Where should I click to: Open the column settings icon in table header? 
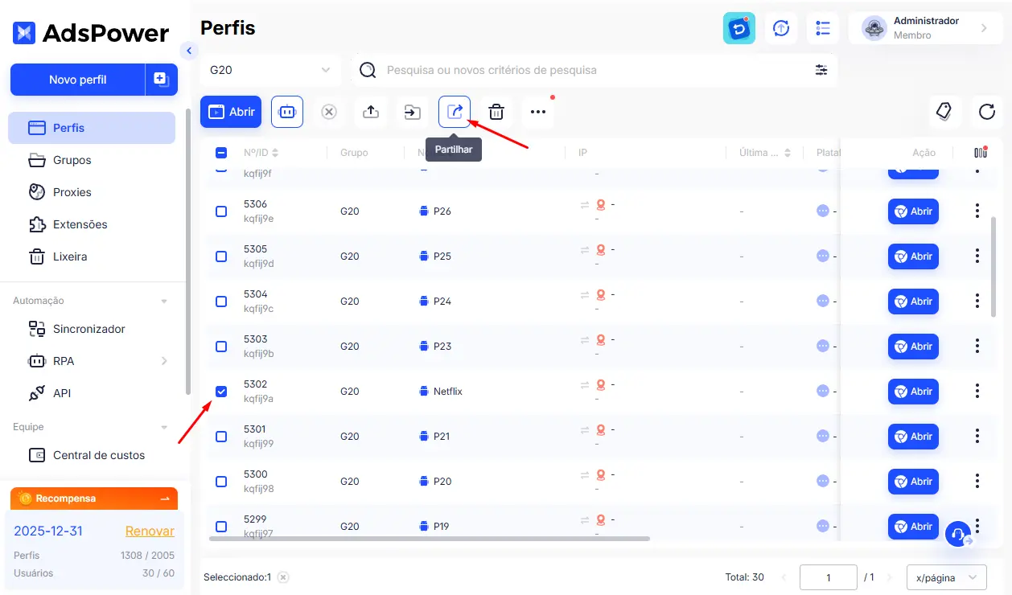pos(980,153)
